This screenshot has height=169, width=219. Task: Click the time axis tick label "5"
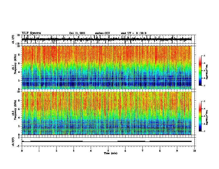point(108,151)
